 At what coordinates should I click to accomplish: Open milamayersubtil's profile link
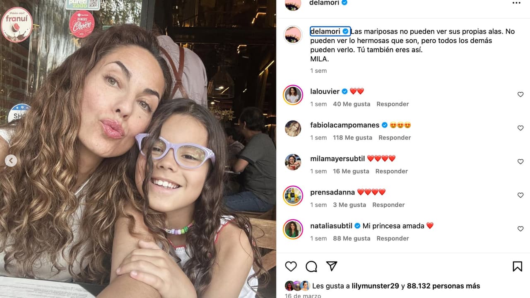tap(337, 159)
